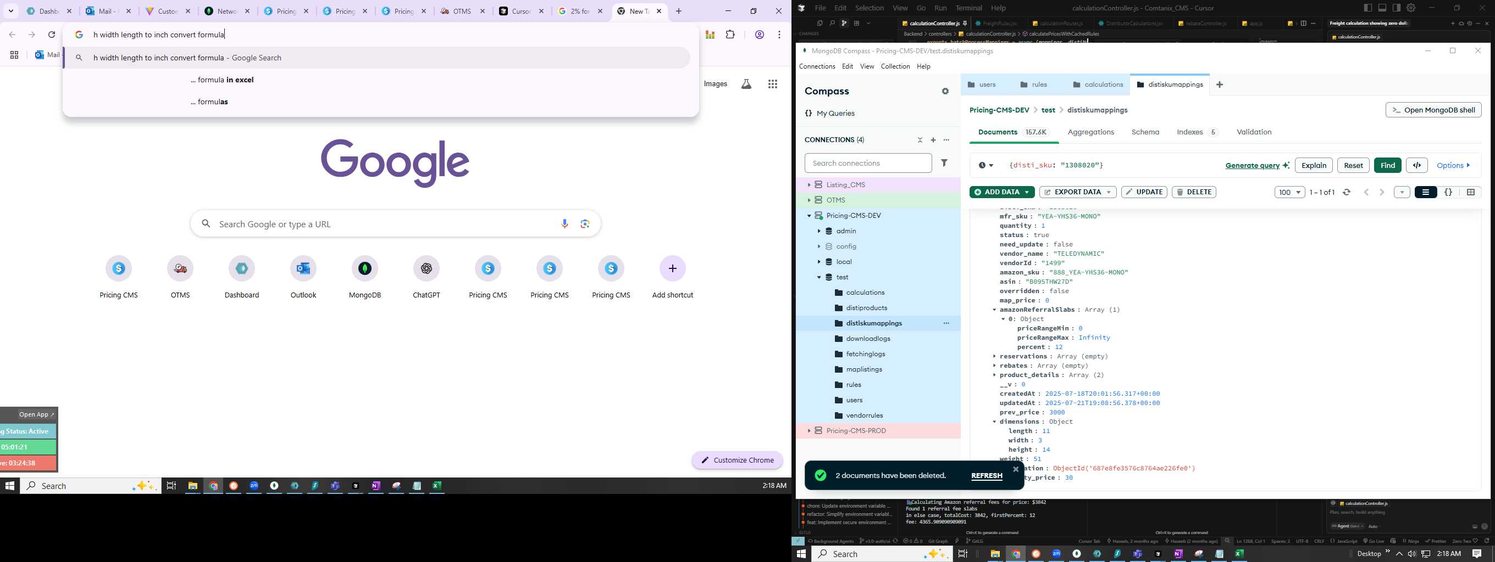Search by image with Google Lens icon

(x=585, y=224)
